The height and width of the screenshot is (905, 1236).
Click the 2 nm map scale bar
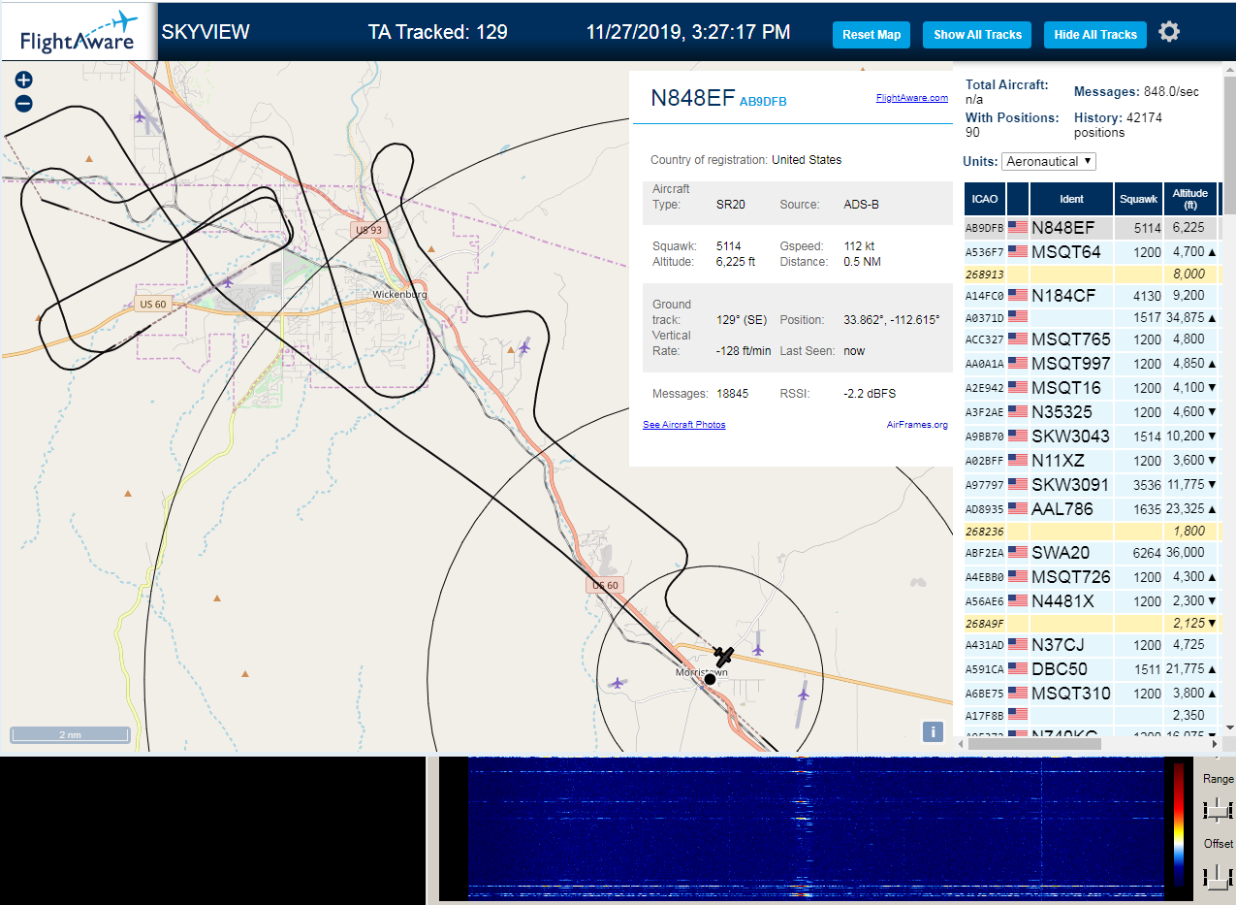pos(70,735)
